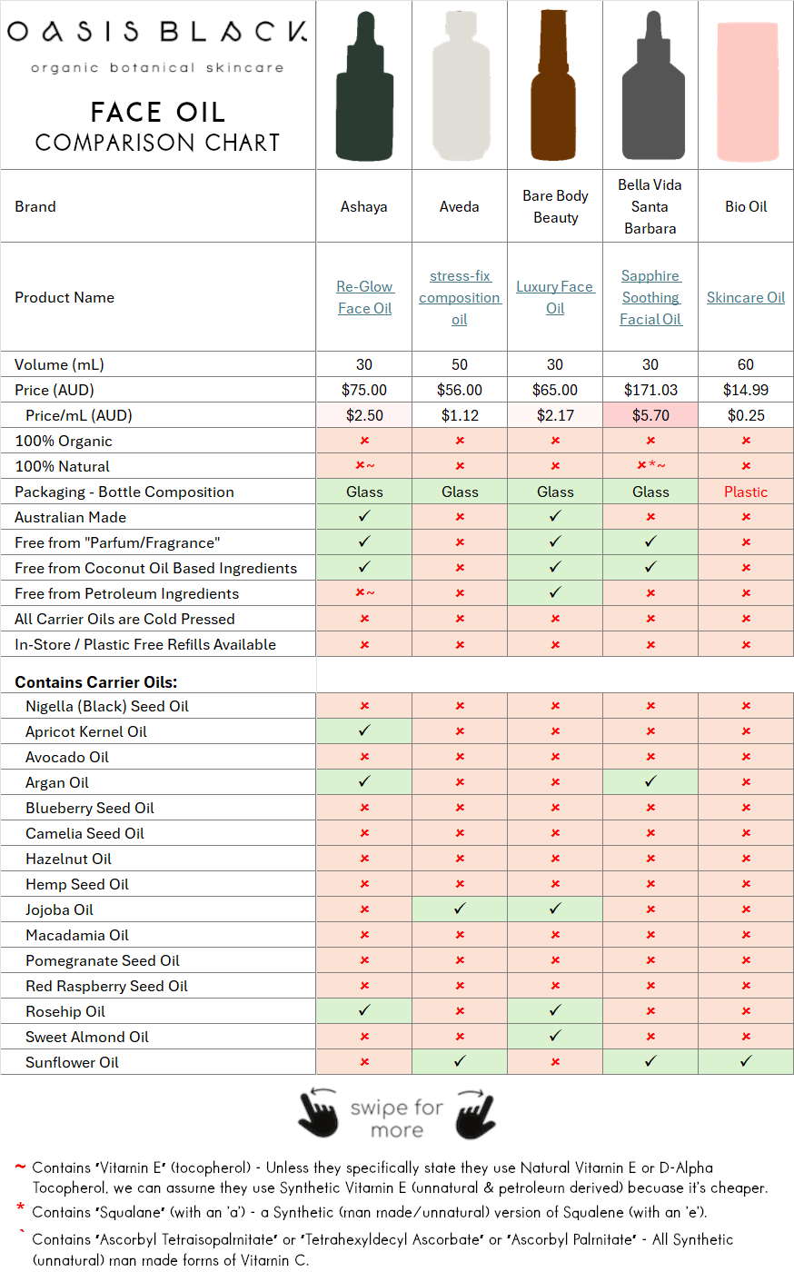
Task: Click the $14.99 price cell
Action: 746,390
